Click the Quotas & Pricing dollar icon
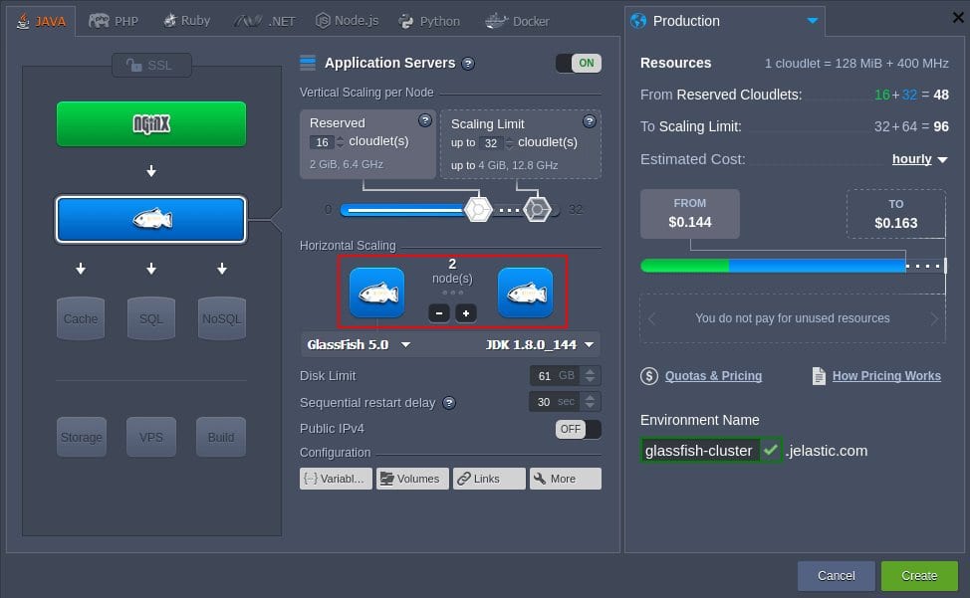 [649, 375]
